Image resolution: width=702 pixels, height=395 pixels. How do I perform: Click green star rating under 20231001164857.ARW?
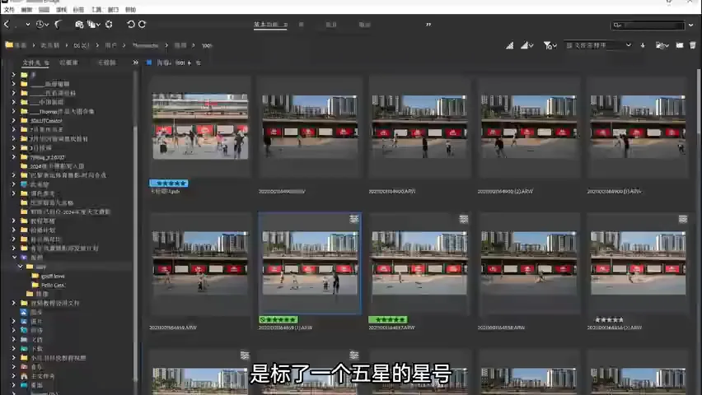pos(388,319)
